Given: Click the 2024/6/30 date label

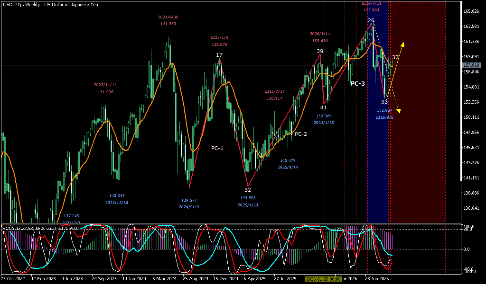Looking at the screenshot, I should [168, 18].
